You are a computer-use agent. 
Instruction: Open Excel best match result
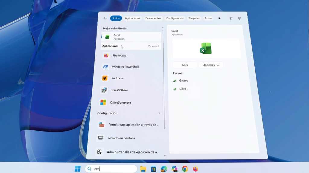click(131, 37)
